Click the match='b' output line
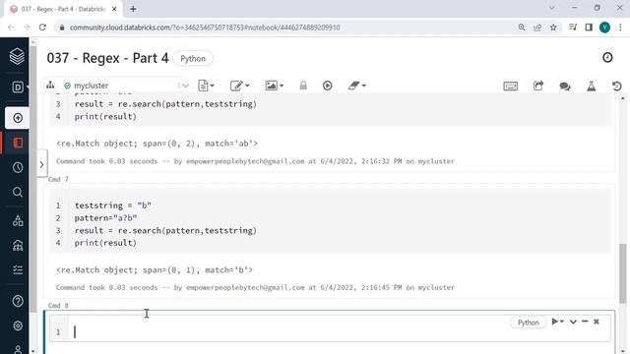 [155, 270]
